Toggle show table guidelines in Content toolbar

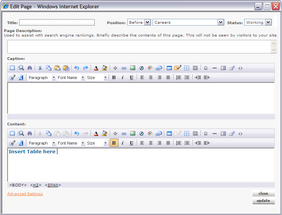pos(187,133)
